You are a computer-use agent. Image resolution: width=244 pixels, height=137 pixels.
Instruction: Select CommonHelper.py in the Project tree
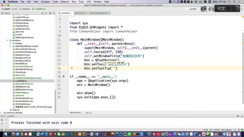24,67
